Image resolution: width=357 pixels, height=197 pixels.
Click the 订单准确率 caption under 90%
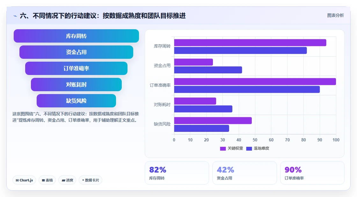coord(294,178)
